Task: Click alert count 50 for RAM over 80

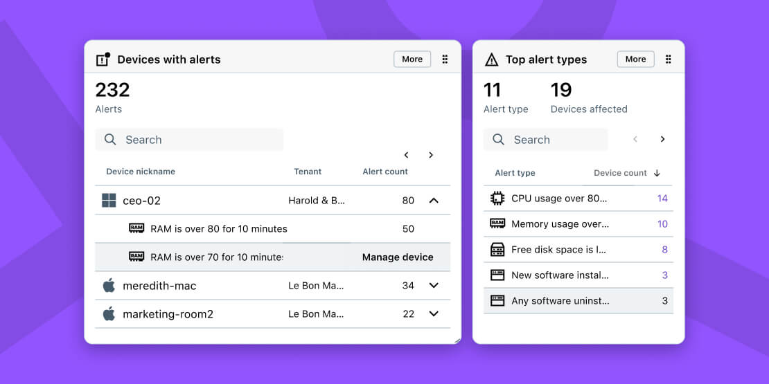Action: pyautogui.click(x=408, y=229)
